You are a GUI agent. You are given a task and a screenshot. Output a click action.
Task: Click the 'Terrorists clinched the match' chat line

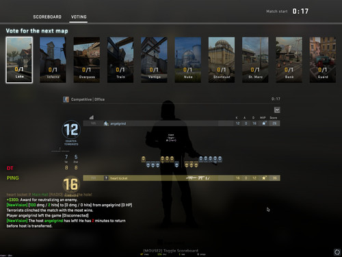(50, 210)
